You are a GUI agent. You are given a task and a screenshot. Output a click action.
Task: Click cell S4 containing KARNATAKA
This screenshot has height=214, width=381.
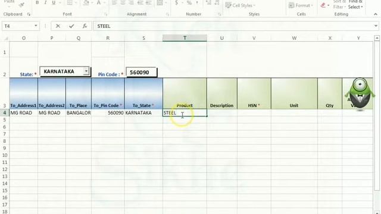[143, 113]
